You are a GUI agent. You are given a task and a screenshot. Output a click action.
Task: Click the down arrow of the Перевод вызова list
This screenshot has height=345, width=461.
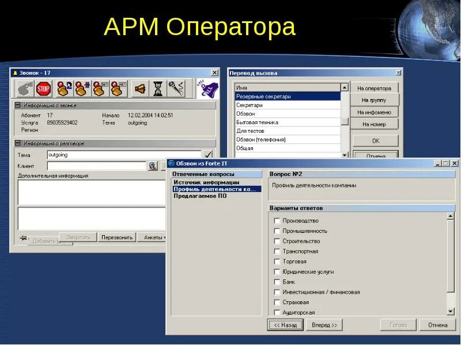(345, 155)
